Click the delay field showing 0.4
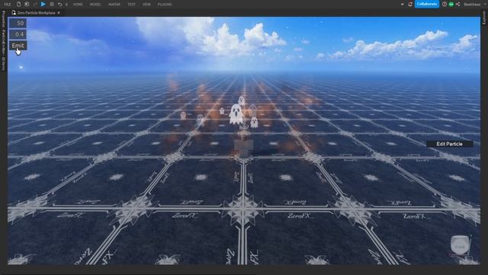Viewport: 488px width, 275px height. [18, 34]
